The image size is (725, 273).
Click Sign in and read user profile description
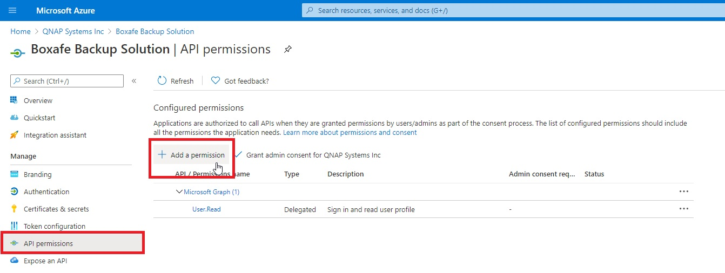(x=371, y=209)
